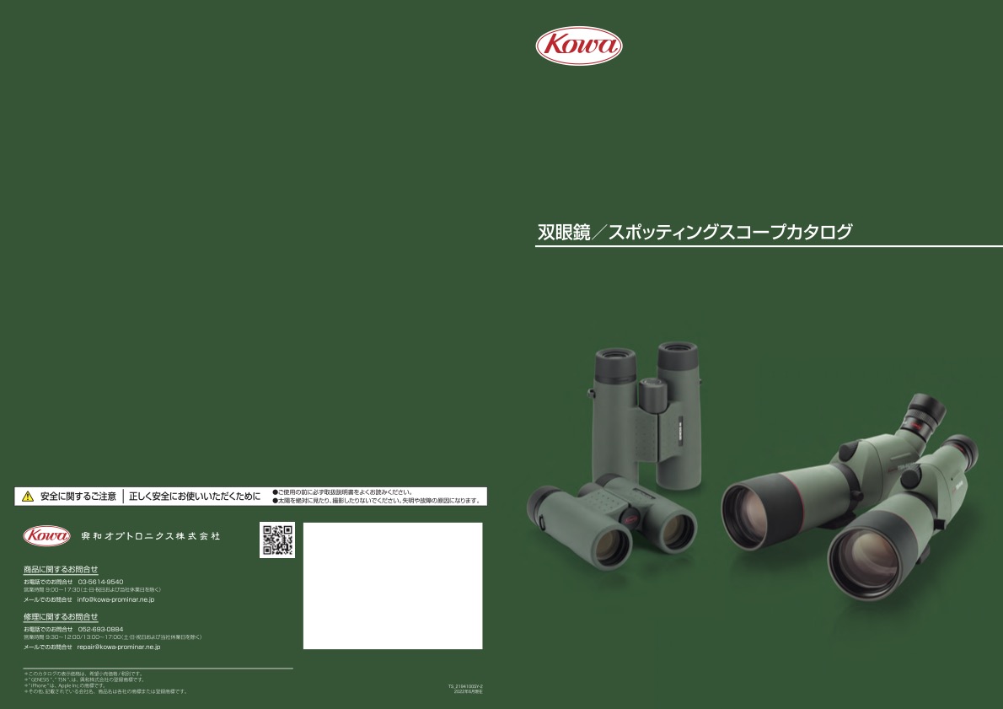
Task: Click the email repair@kowa-prominar.ne.jp
Action: (119, 647)
